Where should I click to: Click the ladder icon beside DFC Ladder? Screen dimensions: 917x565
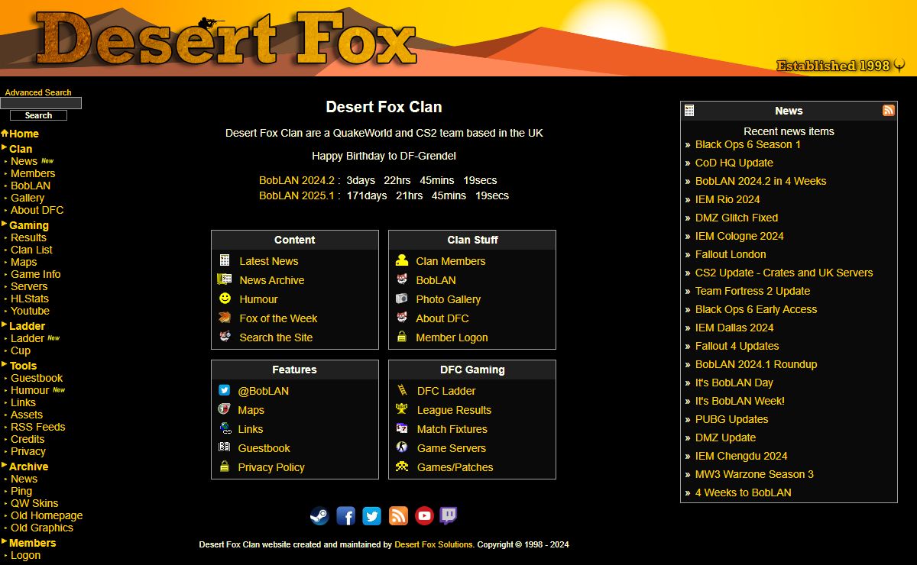point(402,390)
